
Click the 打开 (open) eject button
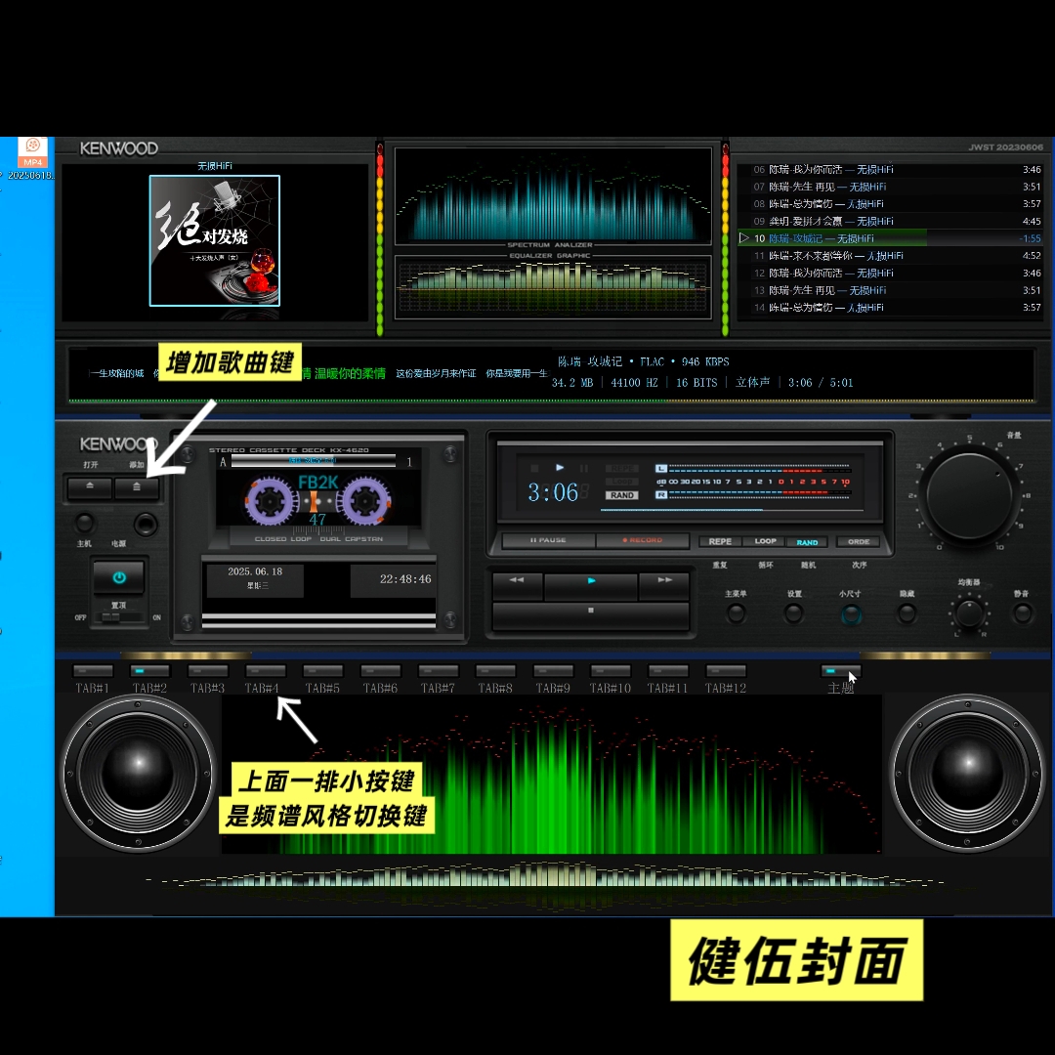(90, 486)
